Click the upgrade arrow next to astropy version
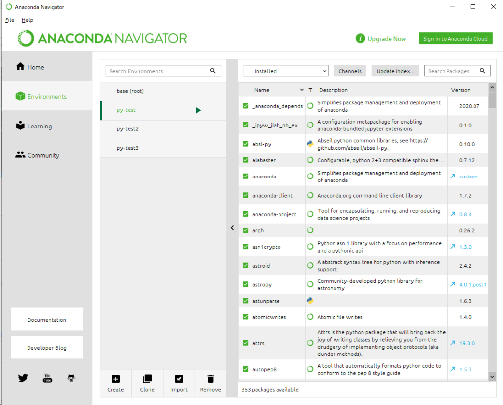 coord(453,284)
